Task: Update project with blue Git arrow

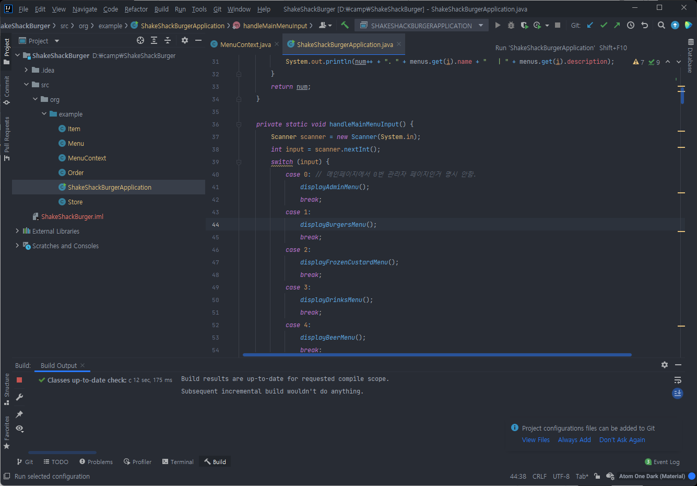Action: pos(590,25)
